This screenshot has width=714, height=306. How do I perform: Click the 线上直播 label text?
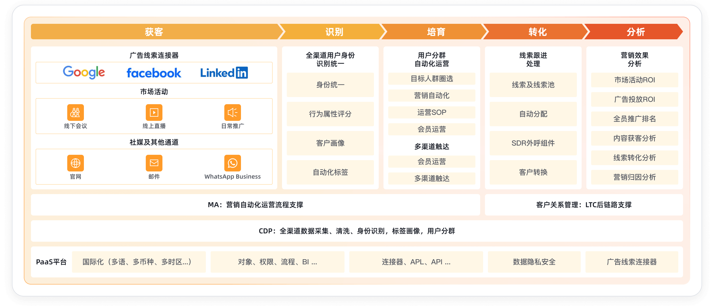[x=154, y=126]
